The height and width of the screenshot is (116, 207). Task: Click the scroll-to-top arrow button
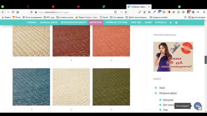(200, 108)
